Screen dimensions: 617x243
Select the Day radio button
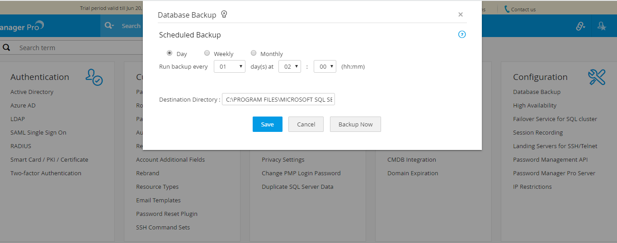point(170,53)
